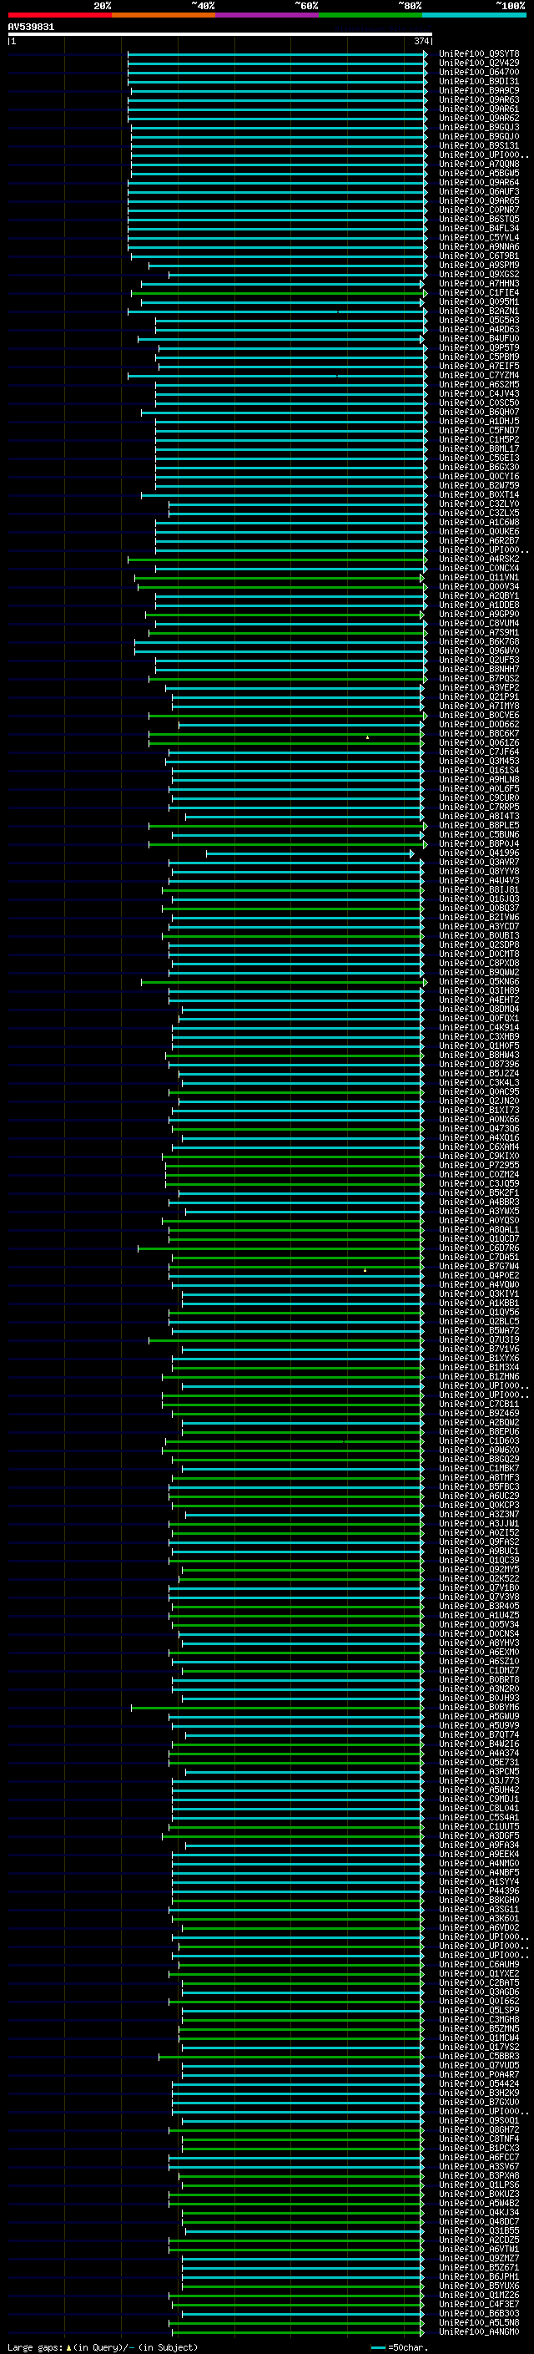Image resolution: width=534 pixels, height=2354 pixels.
Task: Click the green alignment bar for C1FIE4
Action: tap(278, 293)
